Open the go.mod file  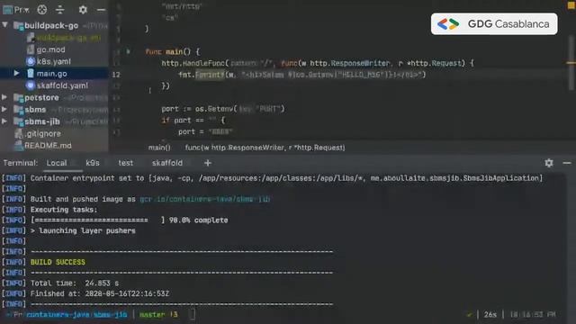click(50, 49)
